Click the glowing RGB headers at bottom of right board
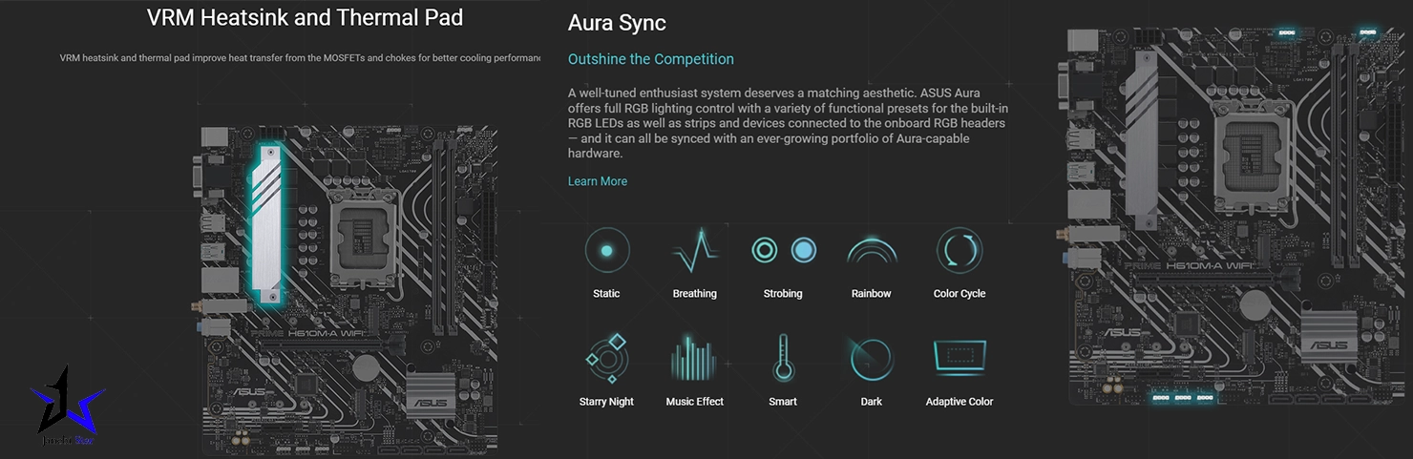The image size is (1413, 459). (1183, 397)
